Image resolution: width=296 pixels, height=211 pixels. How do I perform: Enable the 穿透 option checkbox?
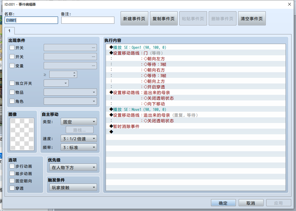click(12, 188)
